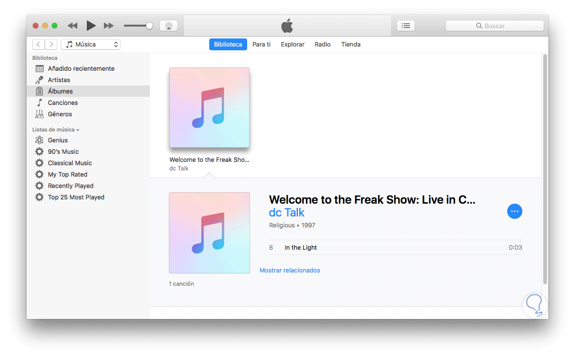575x357 pixels.
Task: Click the Canciones label in sidebar
Action: [x=63, y=103]
